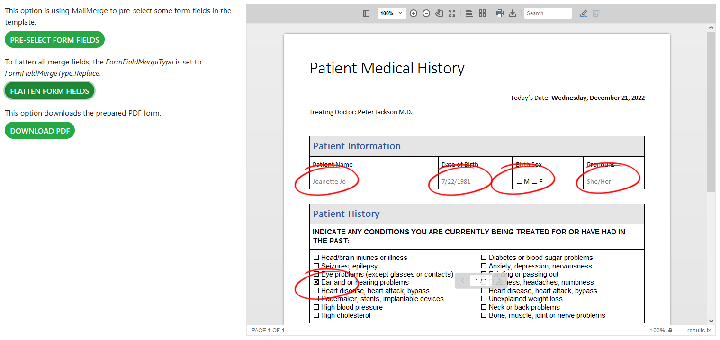720x340 pixels.
Task: Check High blood pressure box
Action: 316,307
